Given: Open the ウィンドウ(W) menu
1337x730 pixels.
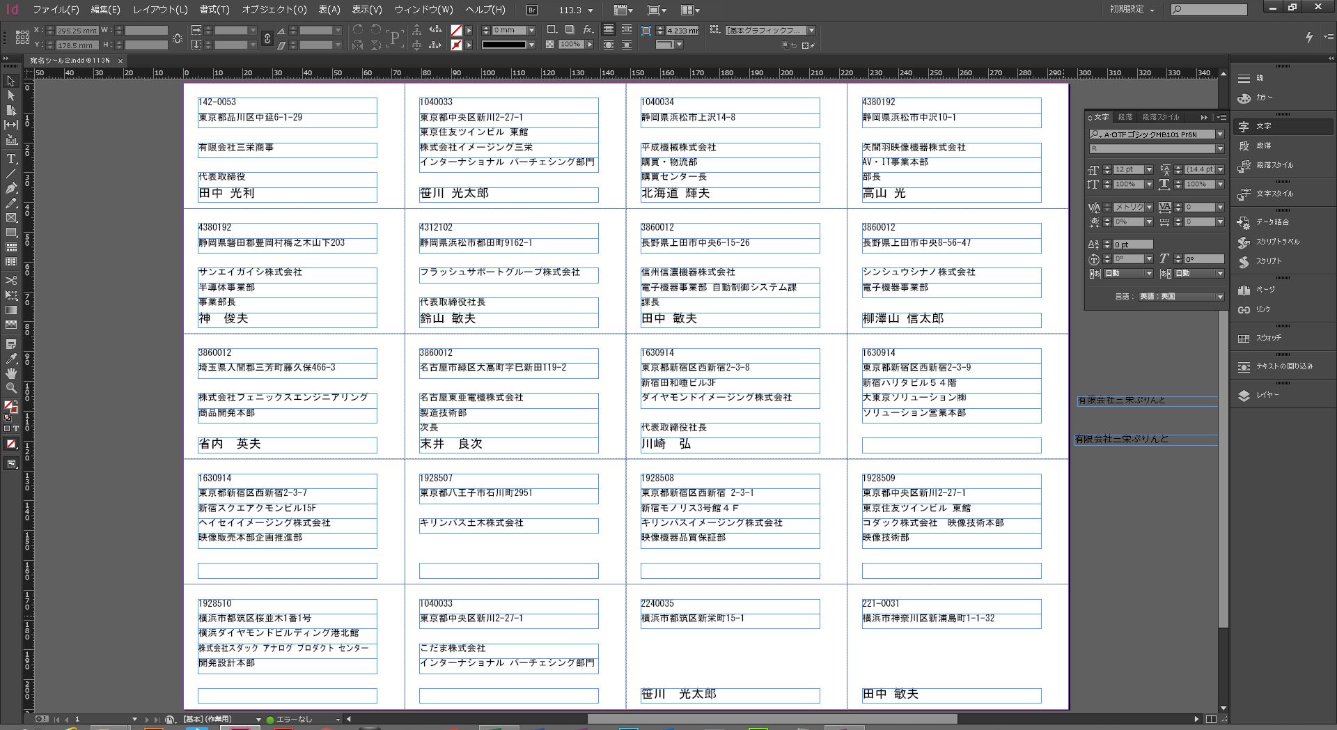Looking at the screenshot, I should 423,10.
